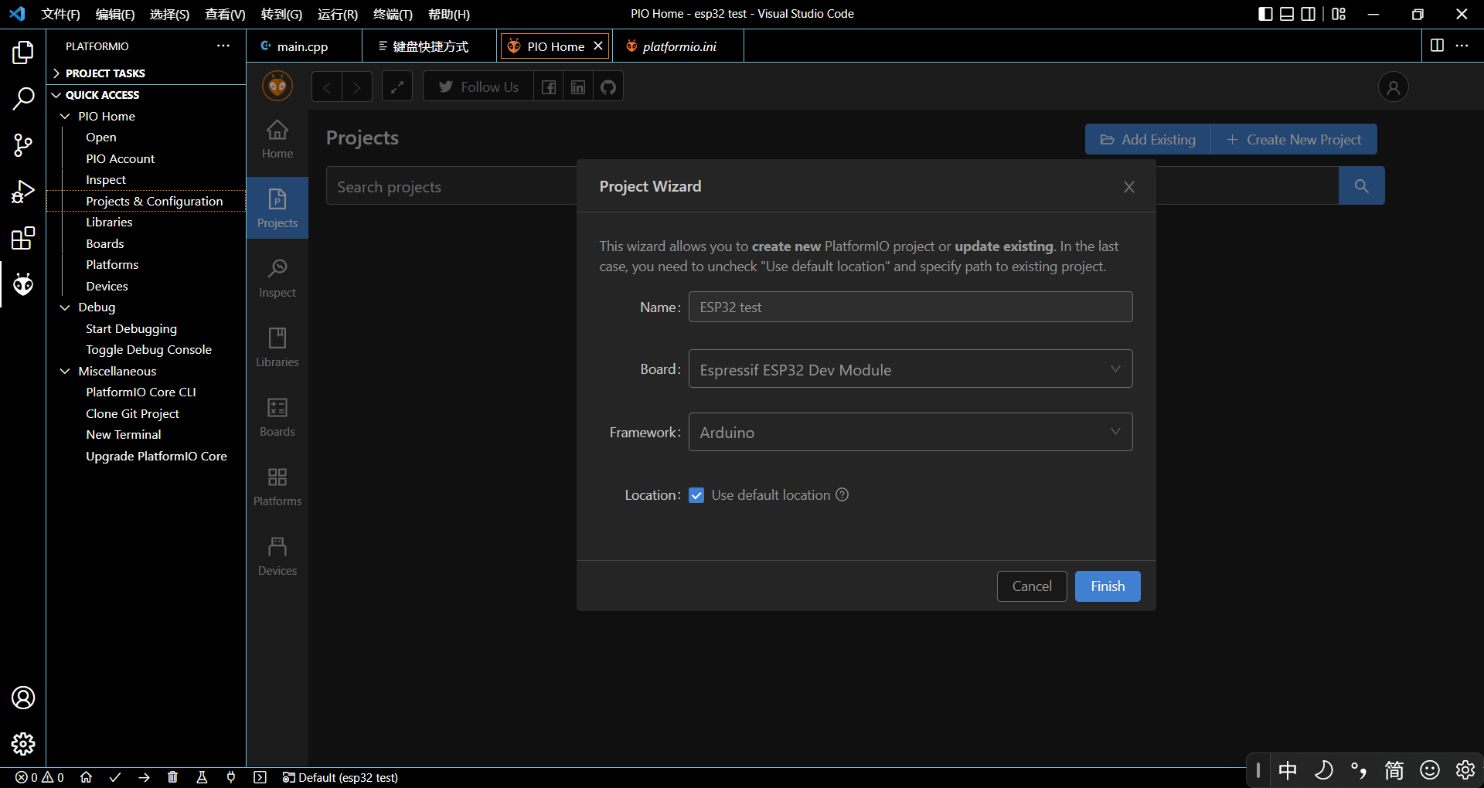Open the Board dropdown Espressif ESP32 Dev Module
The image size is (1484, 788).
pyautogui.click(x=910, y=369)
